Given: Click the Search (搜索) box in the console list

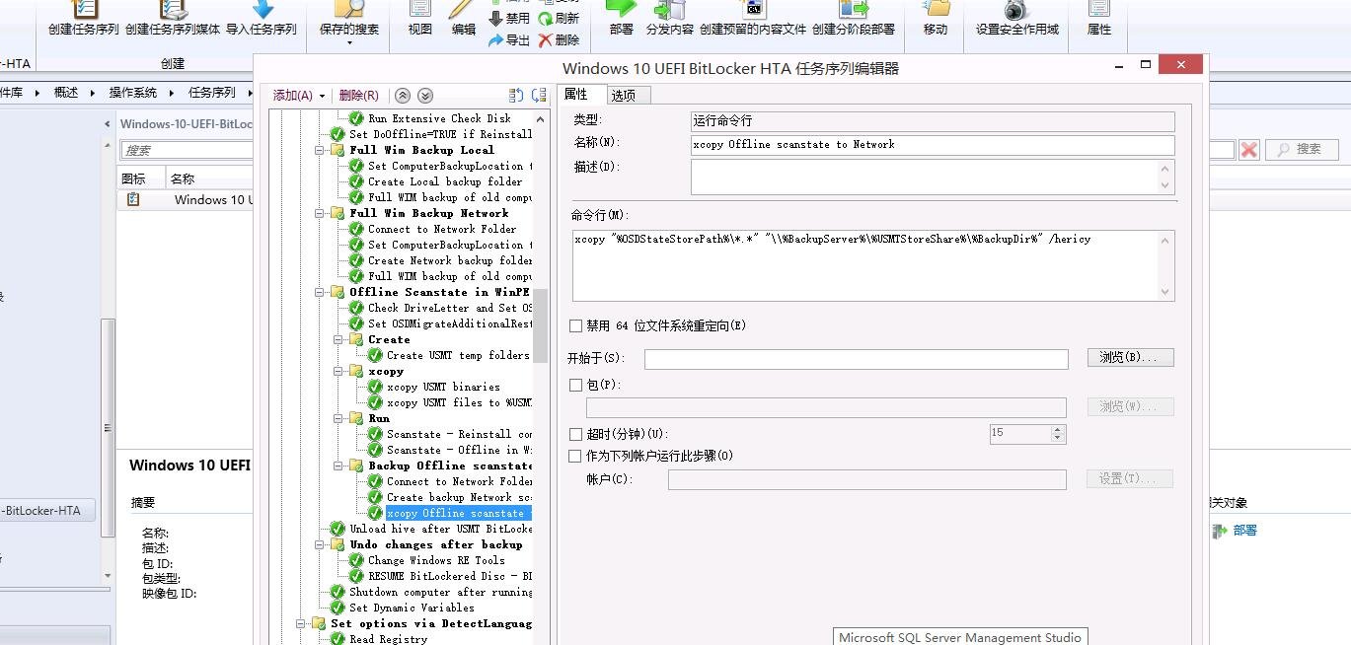Looking at the screenshot, I should click(x=186, y=150).
